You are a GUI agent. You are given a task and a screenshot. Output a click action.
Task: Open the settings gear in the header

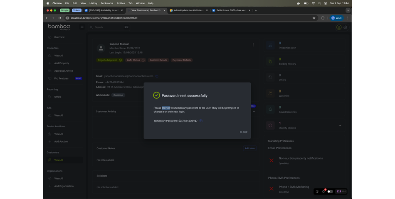(x=345, y=27)
